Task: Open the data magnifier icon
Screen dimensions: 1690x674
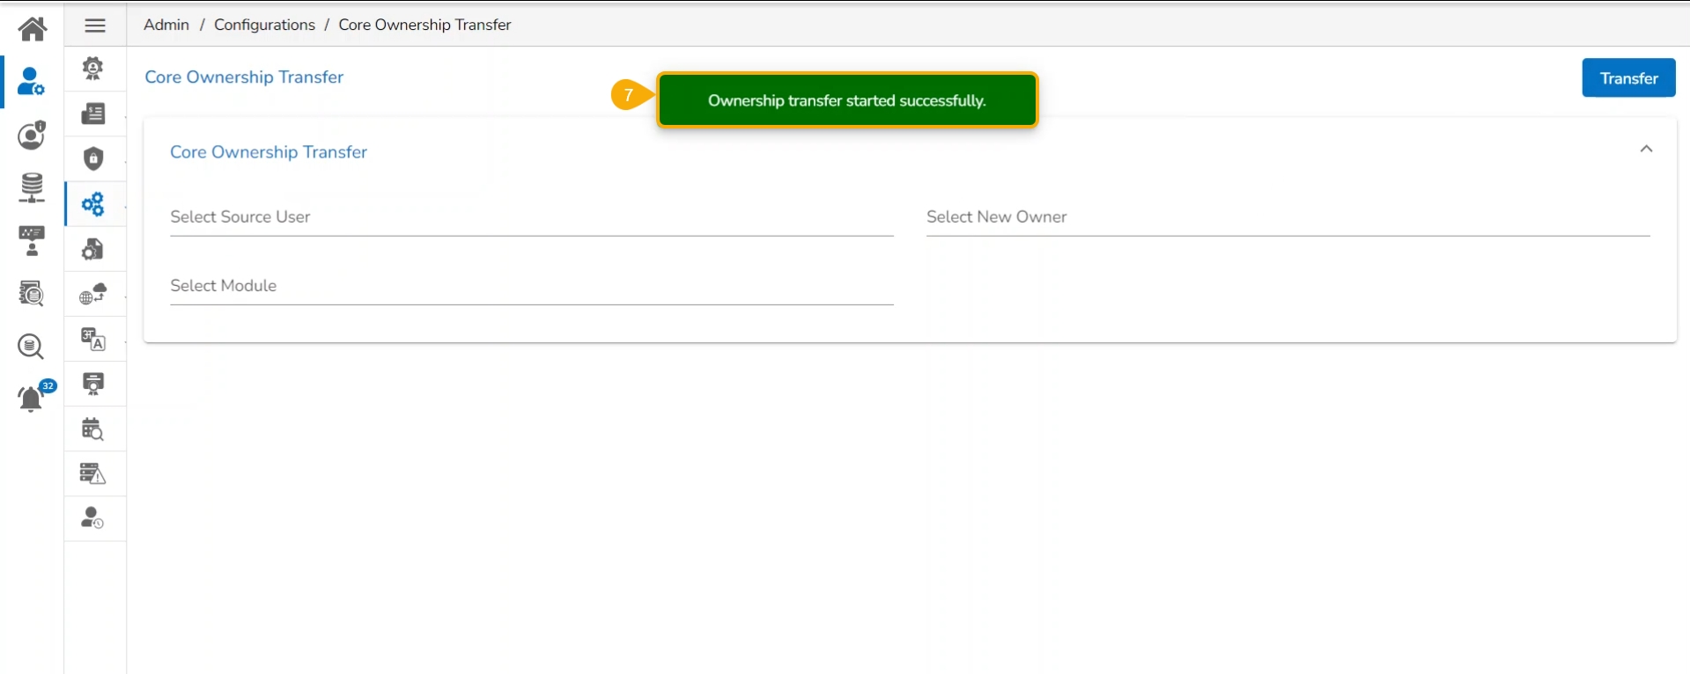Action: tap(31, 346)
